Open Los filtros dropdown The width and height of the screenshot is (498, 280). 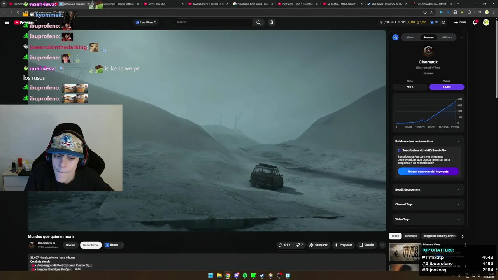pos(146,22)
